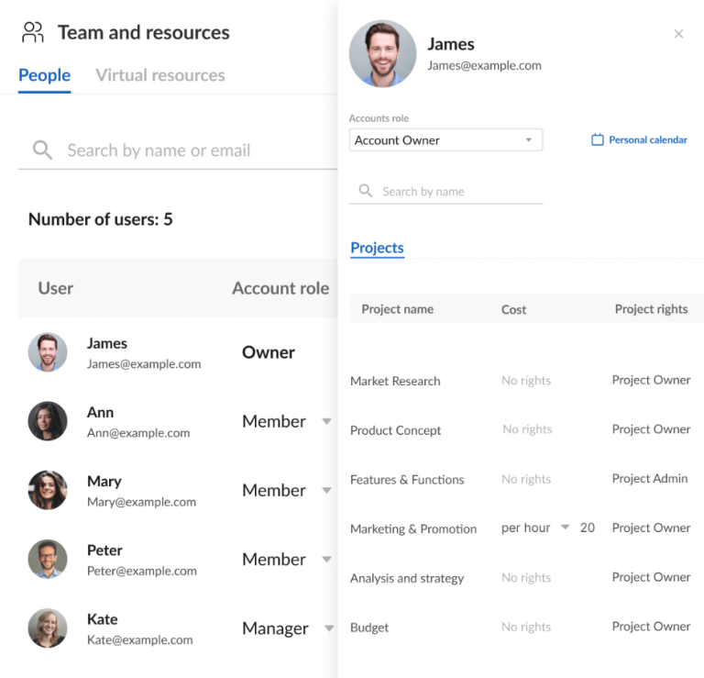Click No rights cost for Analysis and strategy
Image resolution: width=704 pixels, height=678 pixels.
[526, 577]
